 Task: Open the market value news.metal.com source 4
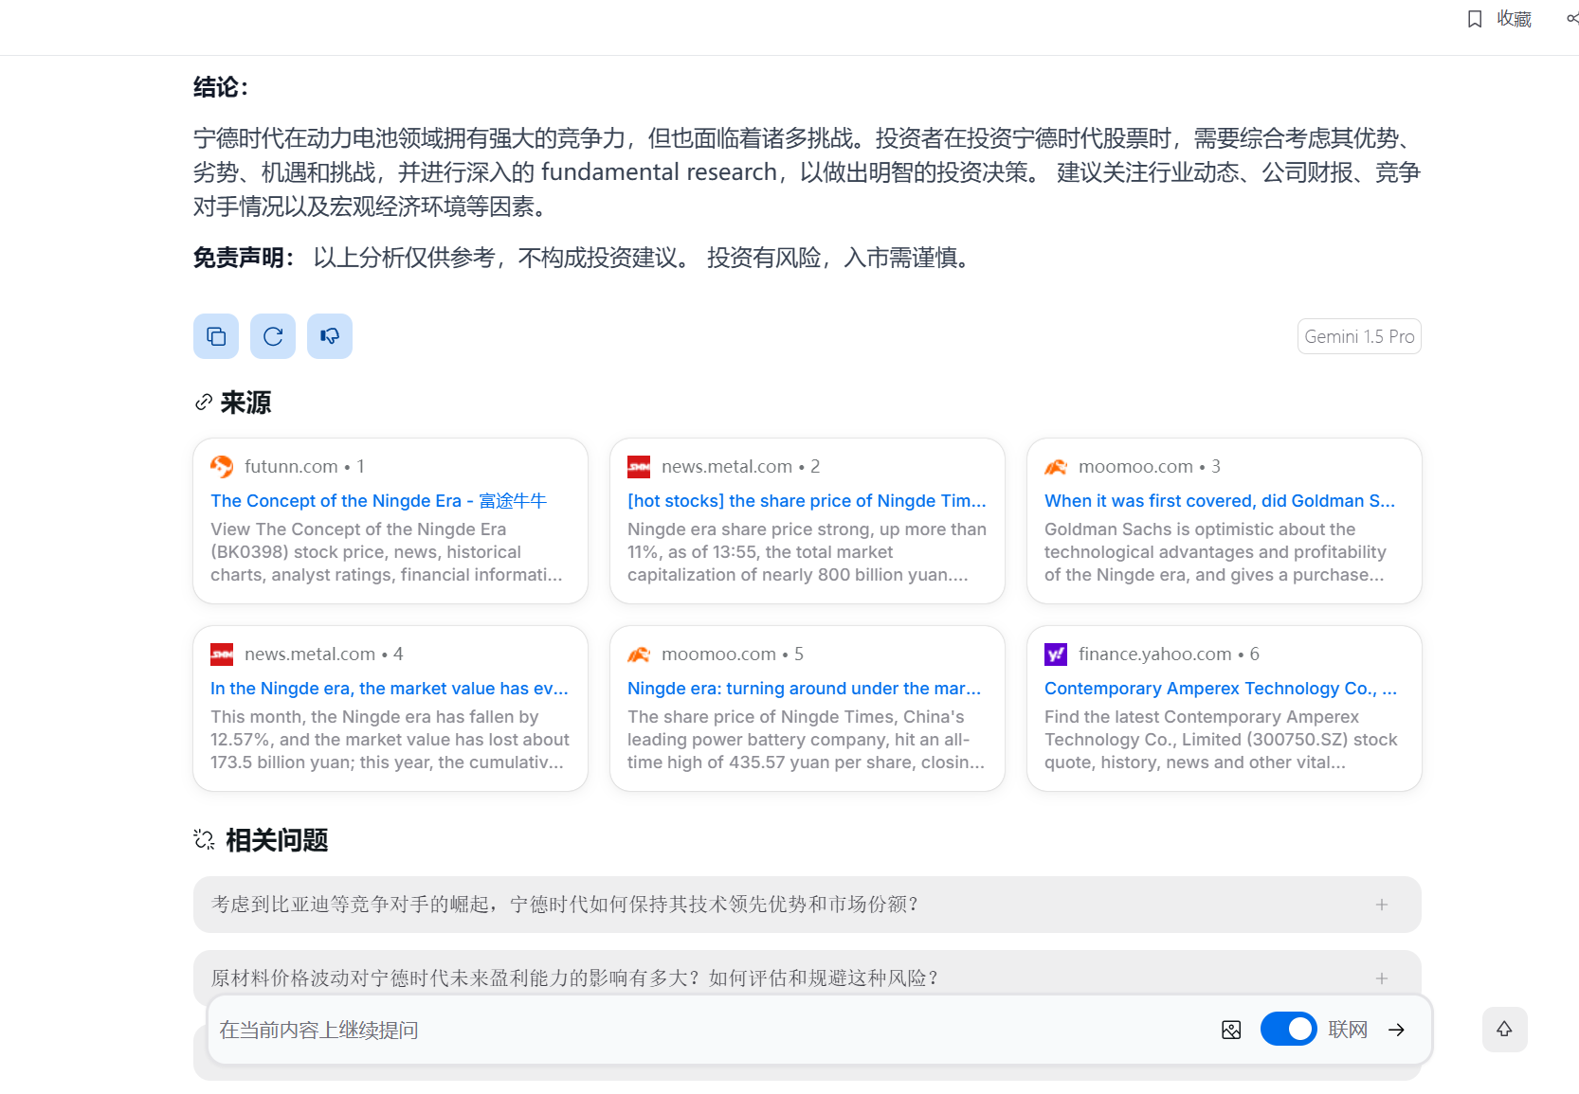390,708
